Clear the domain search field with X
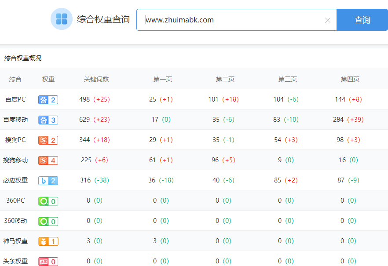The image size is (388, 266). tap(328, 20)
